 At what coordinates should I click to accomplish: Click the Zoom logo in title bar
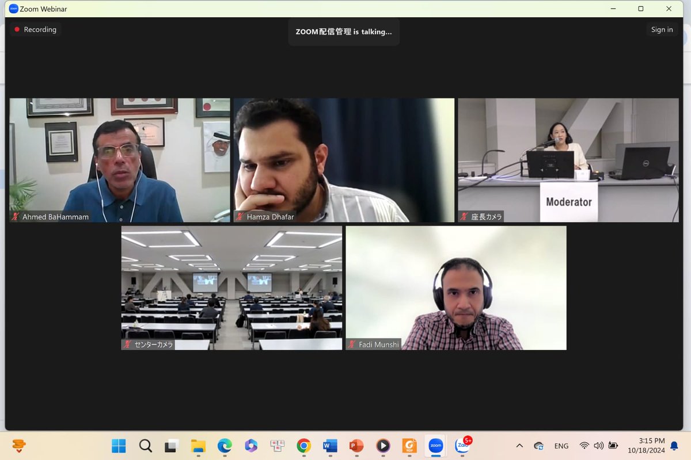point(14,9)
